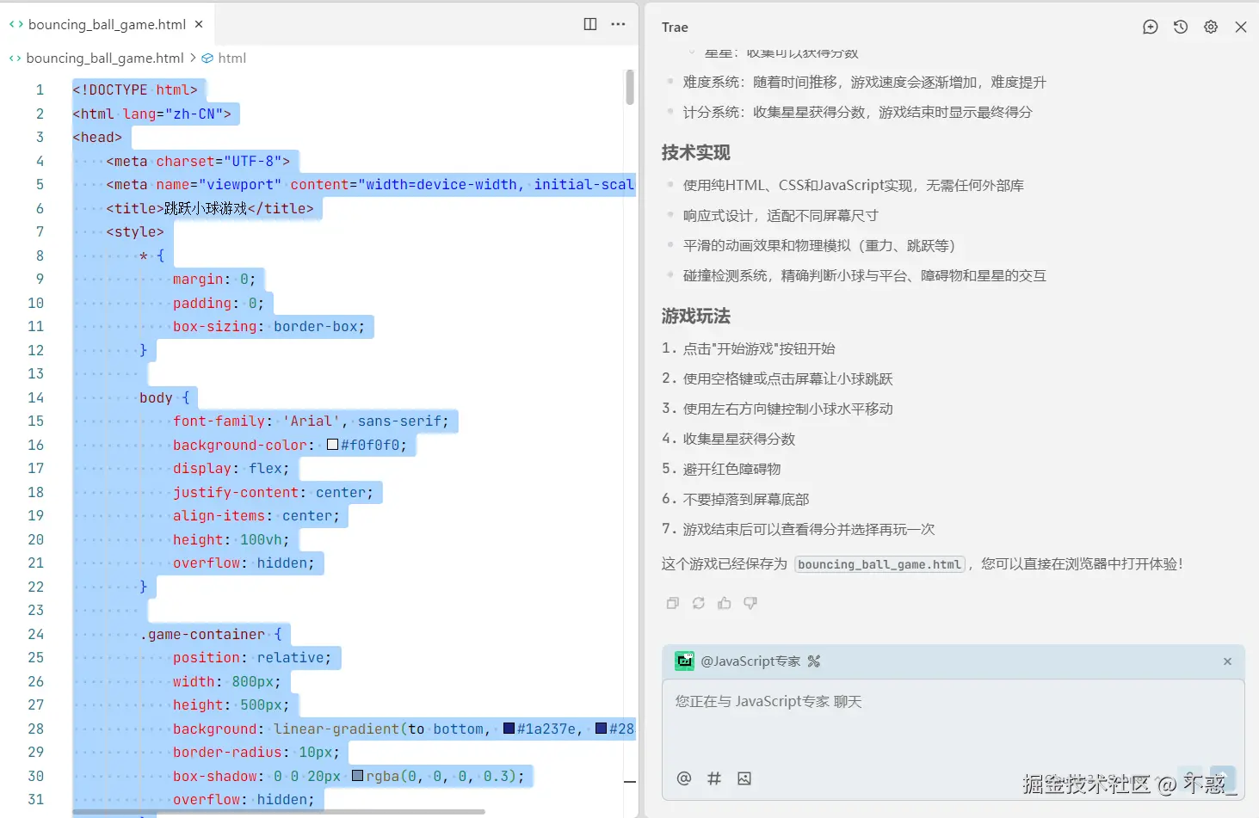The height and width of the screenshot is (818, 1259).
Task: Close the bouncing_ball_game.html tab
Action: point(199,24)
